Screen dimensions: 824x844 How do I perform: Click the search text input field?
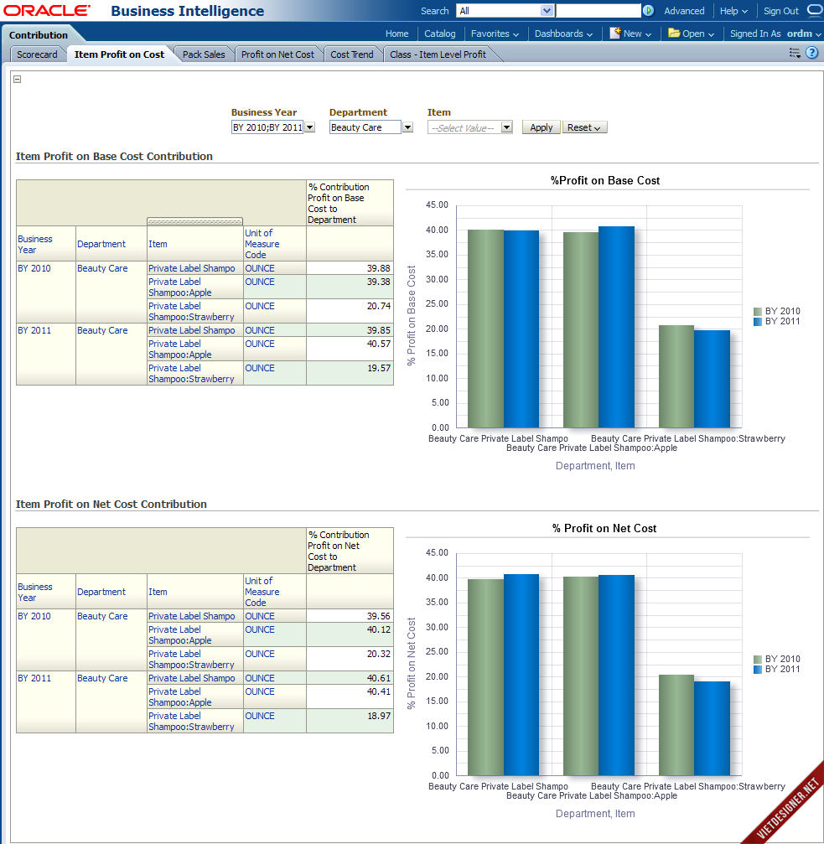(x=599, y=11)
